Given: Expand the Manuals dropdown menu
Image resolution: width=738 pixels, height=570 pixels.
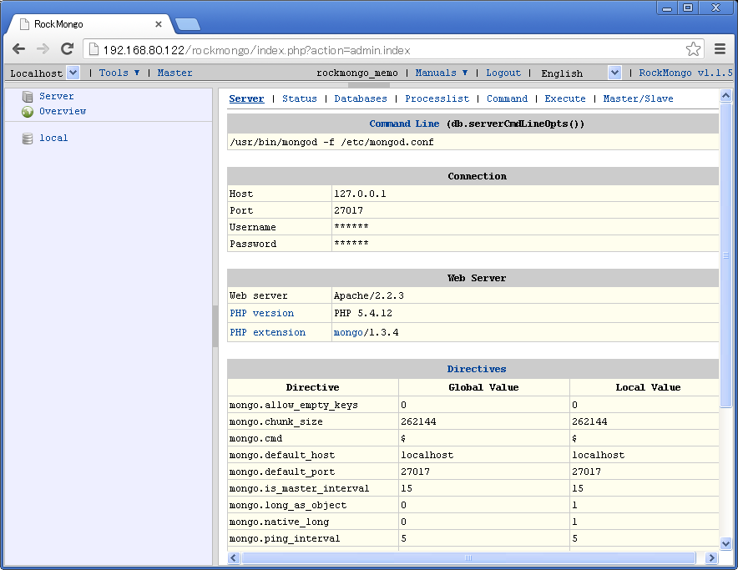Looking at the screenshot, I should pos(442,73).
